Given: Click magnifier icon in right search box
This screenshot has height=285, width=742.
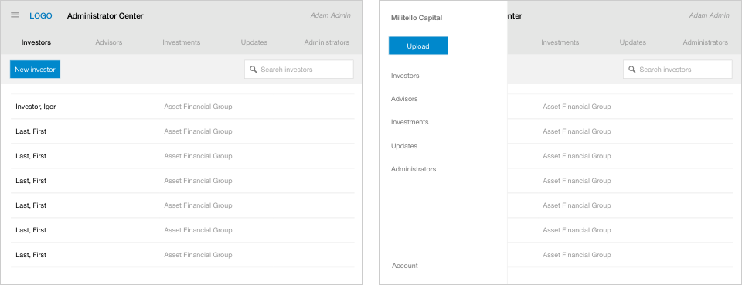Looking at the screenshot, I should (x=631, y=70).
